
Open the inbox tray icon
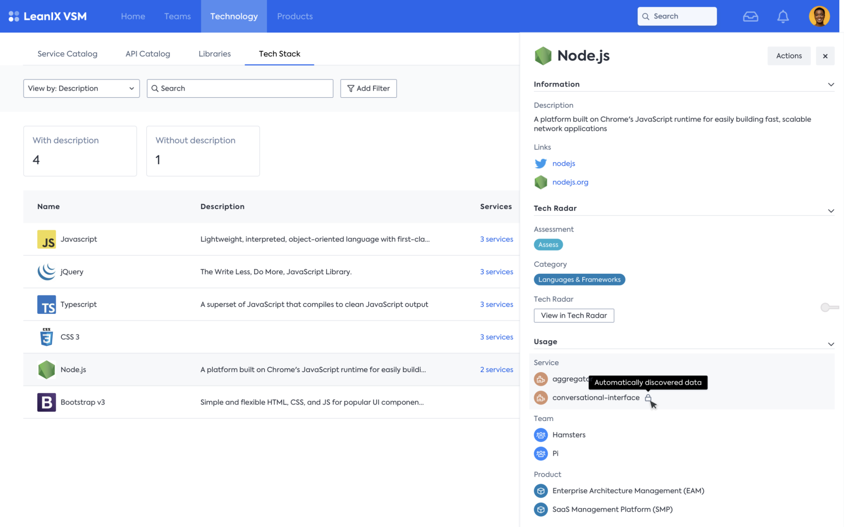[750, 16]
